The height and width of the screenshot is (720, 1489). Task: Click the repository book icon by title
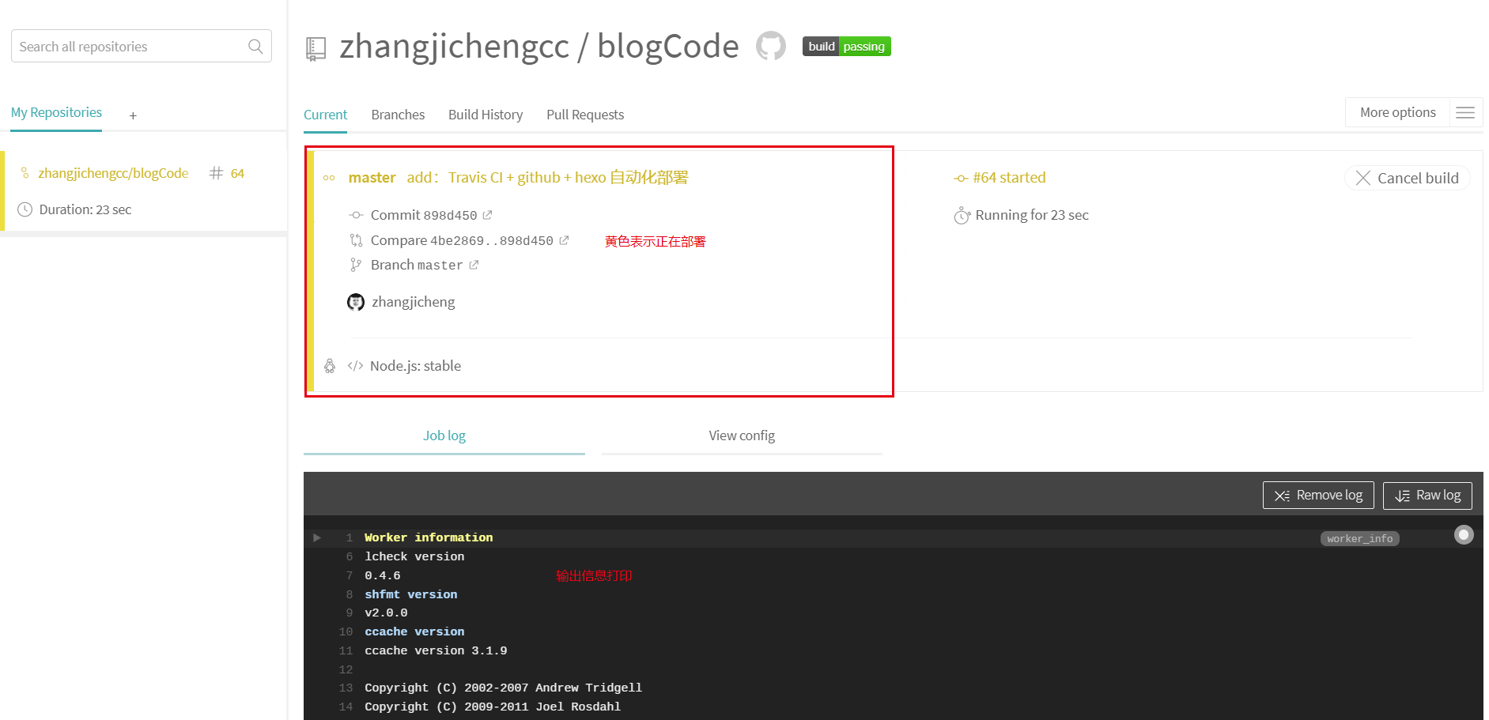(x=316, y=49)
